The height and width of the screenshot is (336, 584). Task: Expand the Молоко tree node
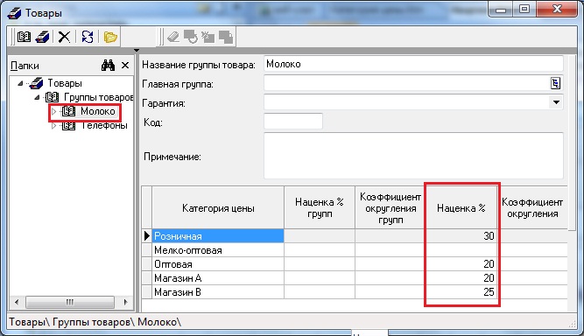(x=53, y=111)
